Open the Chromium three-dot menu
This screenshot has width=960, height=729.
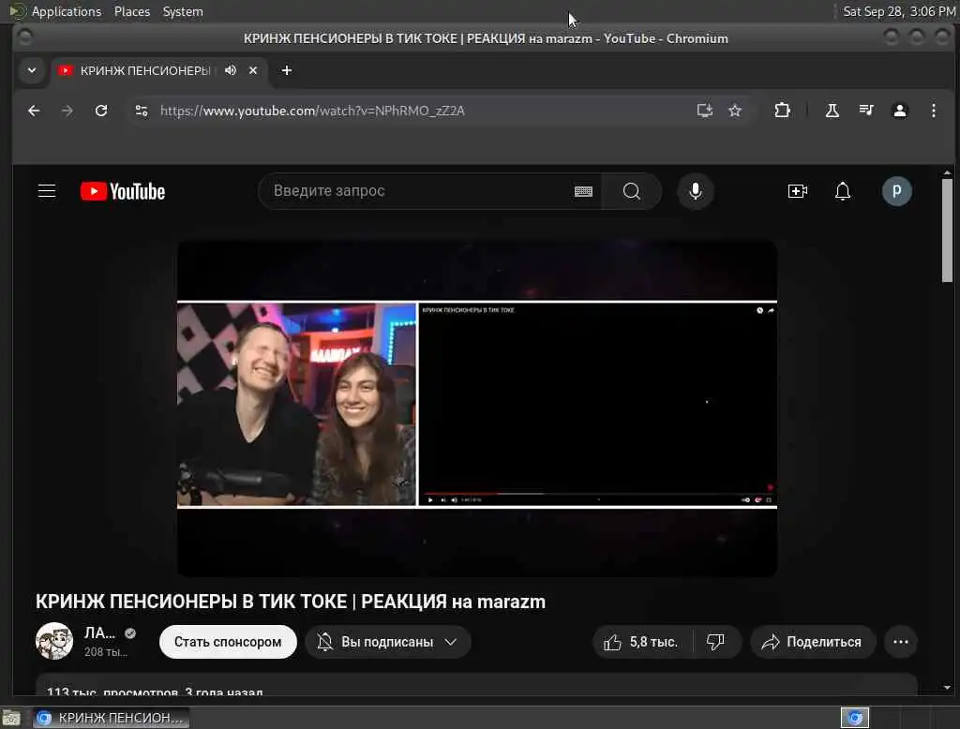pos(933,111)
